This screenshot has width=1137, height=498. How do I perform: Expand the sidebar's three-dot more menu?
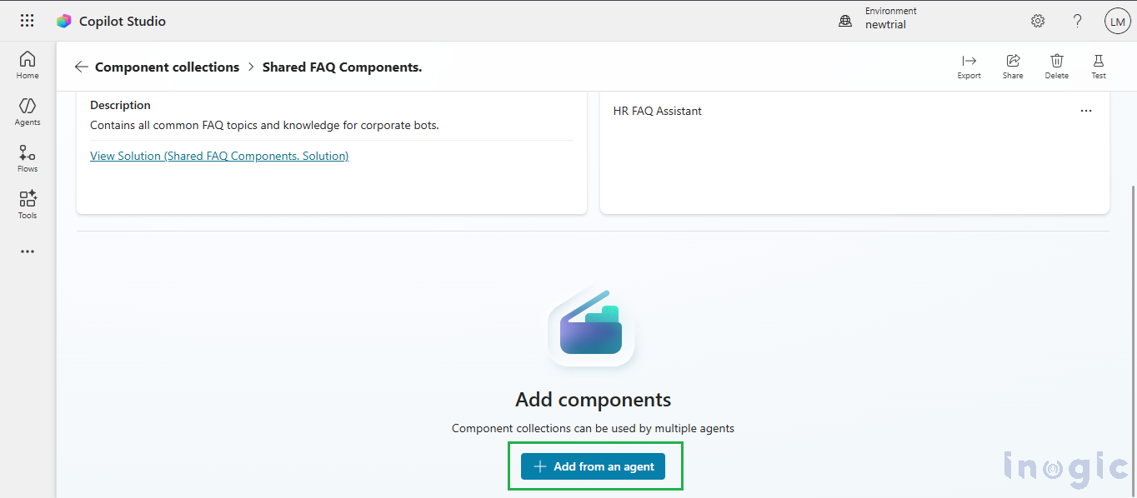28,251
